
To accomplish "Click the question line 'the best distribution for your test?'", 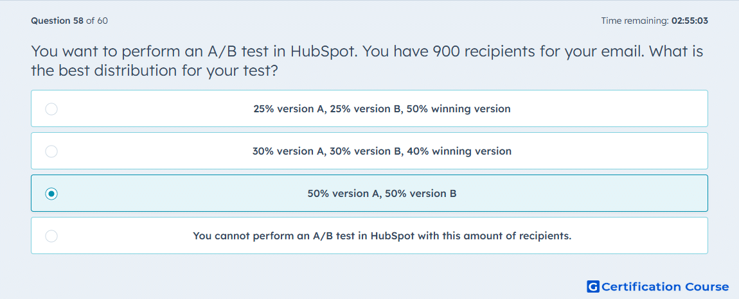I will tap(153, 71).
